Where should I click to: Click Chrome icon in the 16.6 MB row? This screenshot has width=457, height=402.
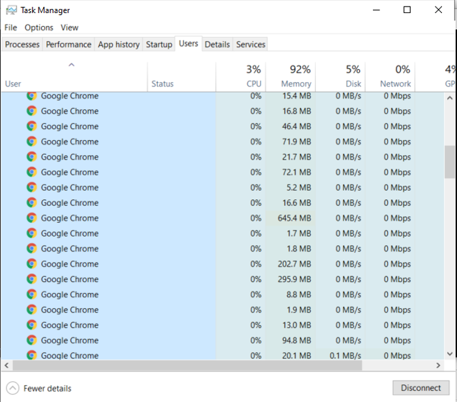point(32,203)
